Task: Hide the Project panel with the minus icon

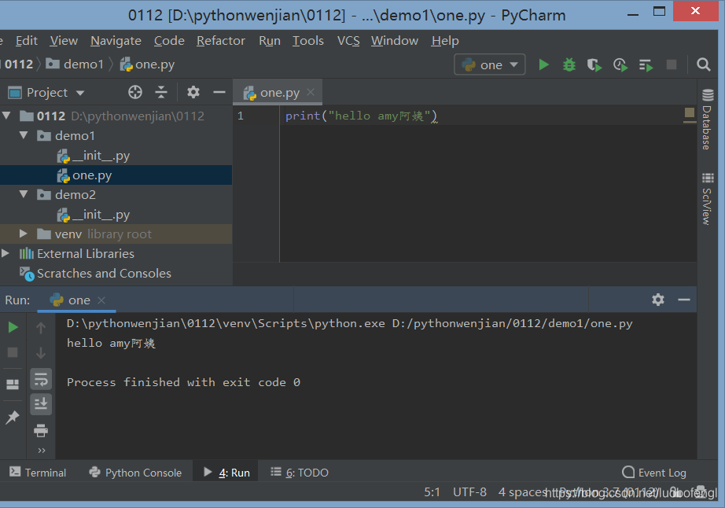Action: point(219,93)
